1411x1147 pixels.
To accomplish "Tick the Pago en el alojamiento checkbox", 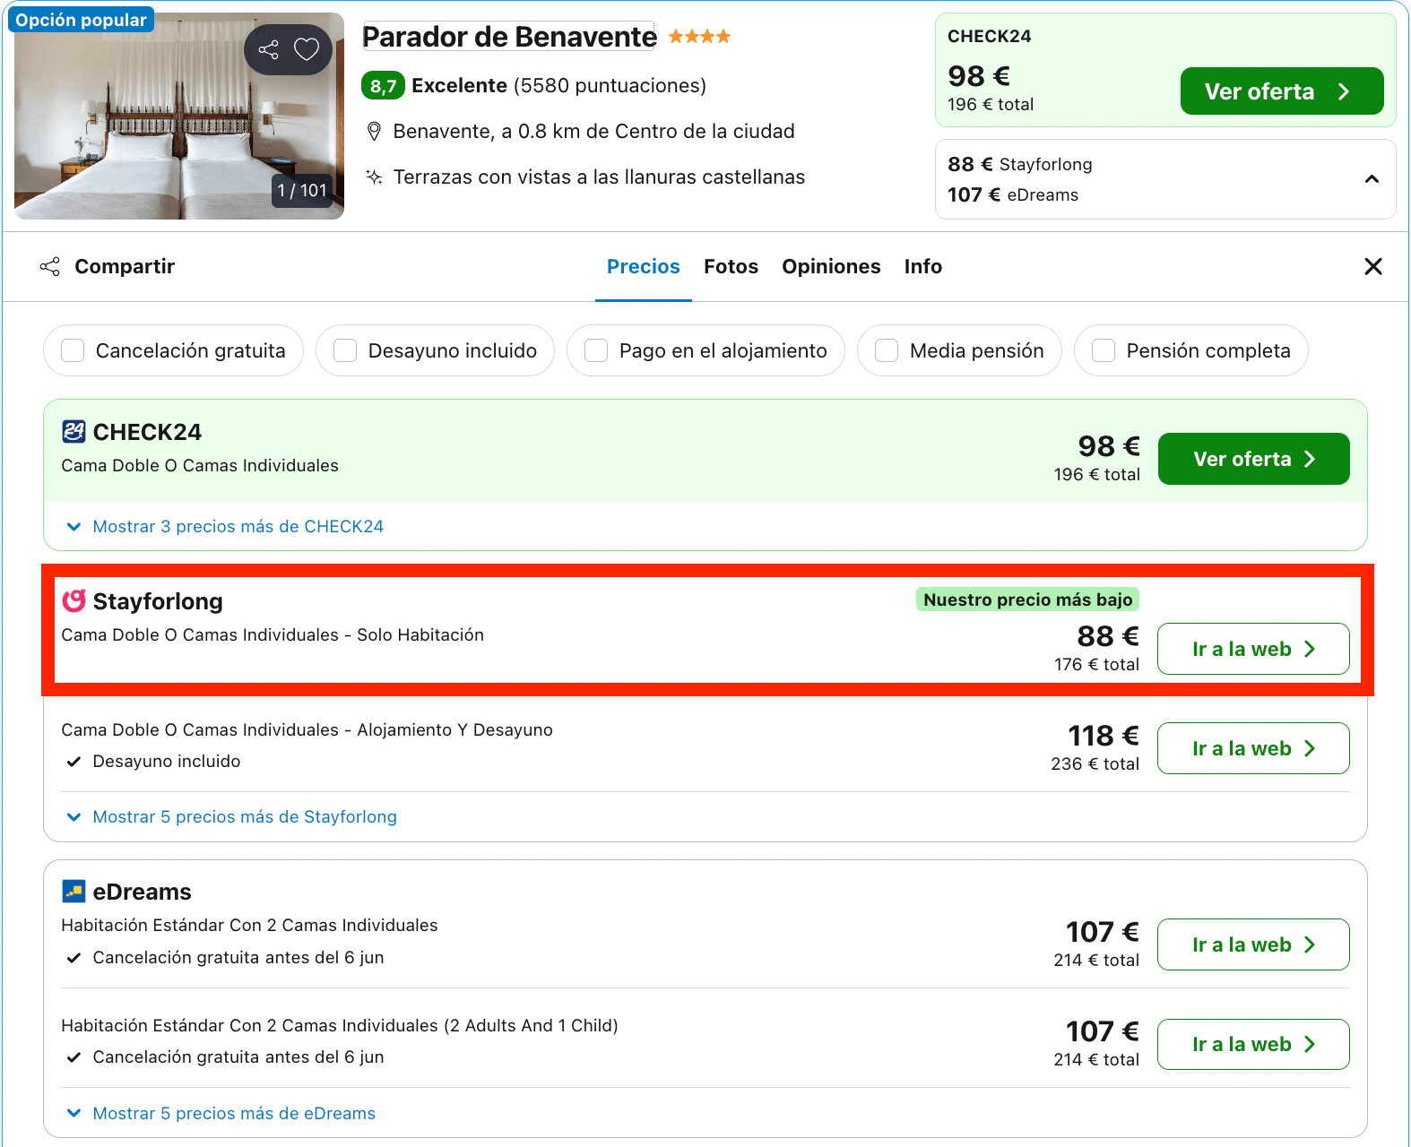I will 596,350.
